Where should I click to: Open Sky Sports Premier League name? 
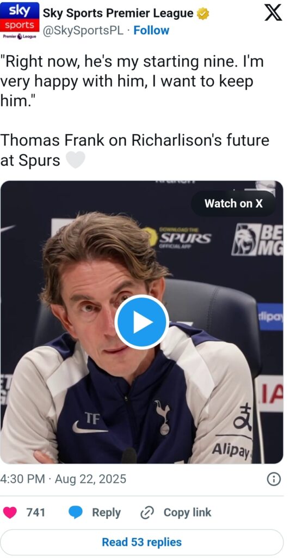(x=118, y=13)
